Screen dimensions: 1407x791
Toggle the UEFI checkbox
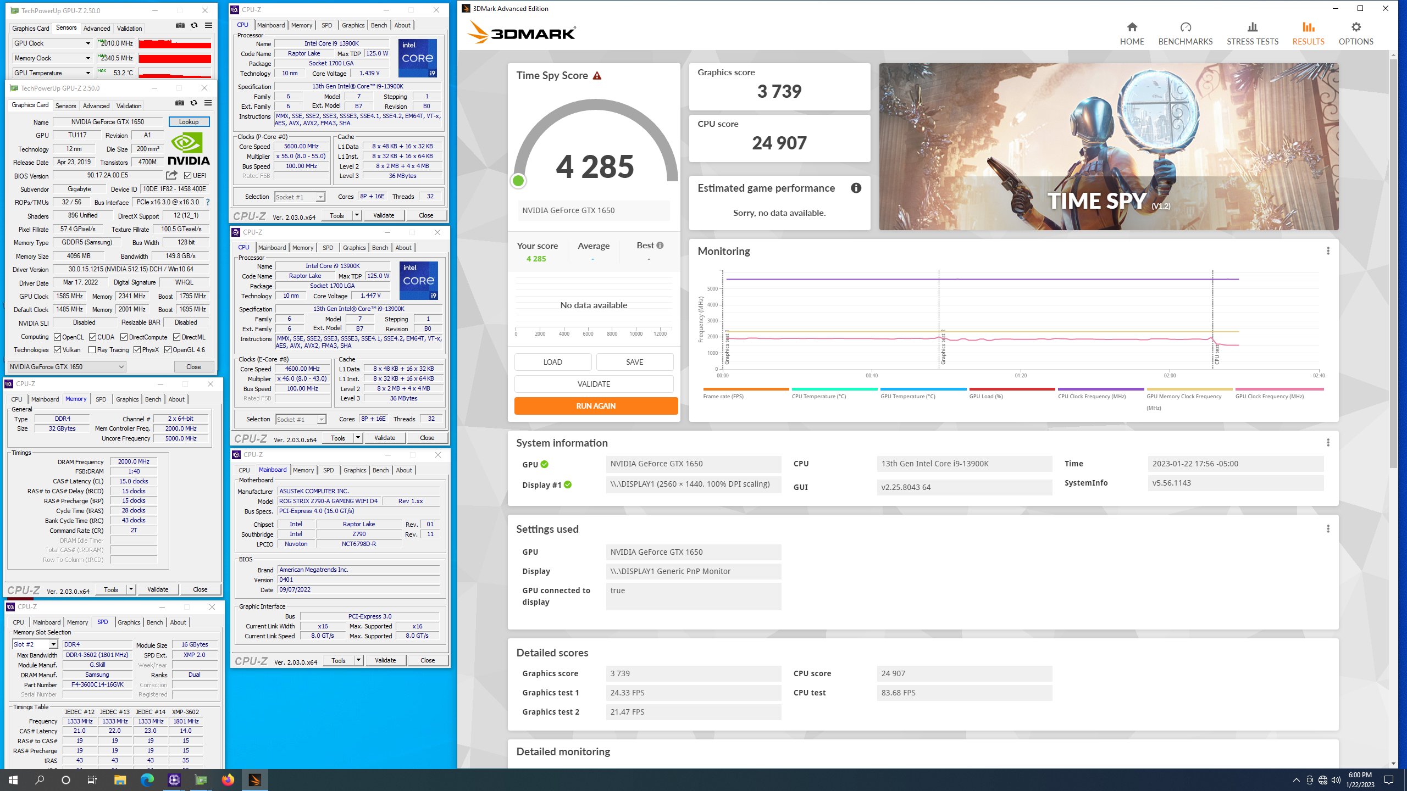pyautogui.click(x=187, y=176)
